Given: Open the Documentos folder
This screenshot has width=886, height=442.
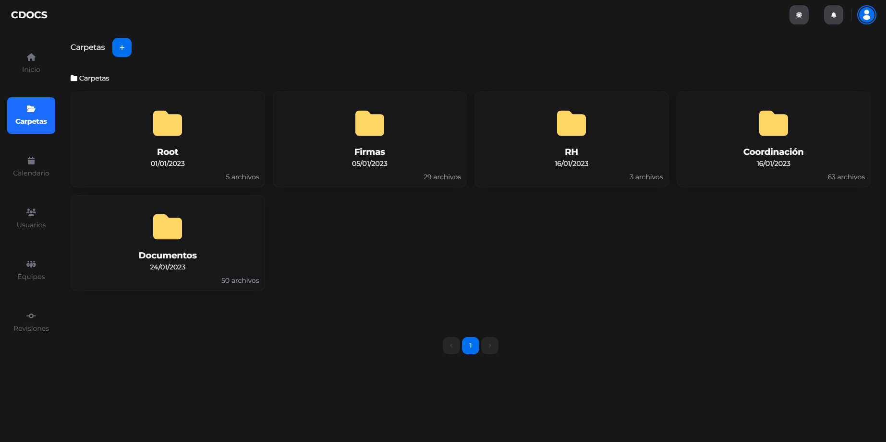Looking at the screenshot, I should click(167, 243).
